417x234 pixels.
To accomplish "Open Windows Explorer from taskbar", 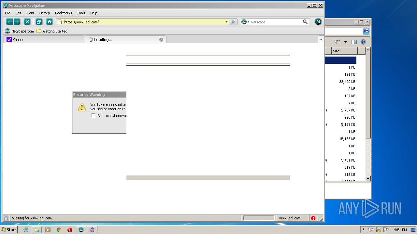I will [x=37, y=230].
